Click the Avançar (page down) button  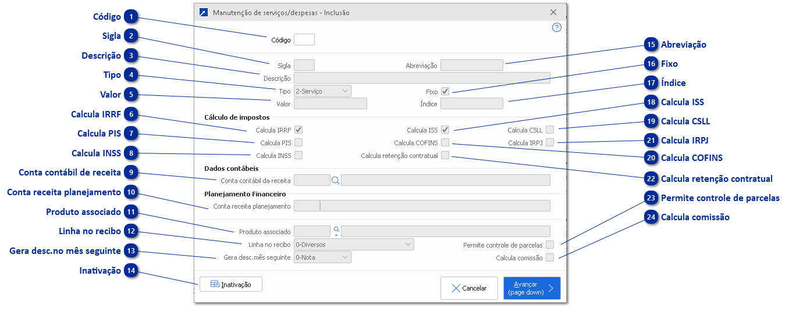(531, 288)
